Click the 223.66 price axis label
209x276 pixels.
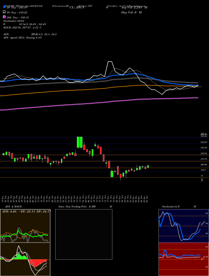point(204,153)
